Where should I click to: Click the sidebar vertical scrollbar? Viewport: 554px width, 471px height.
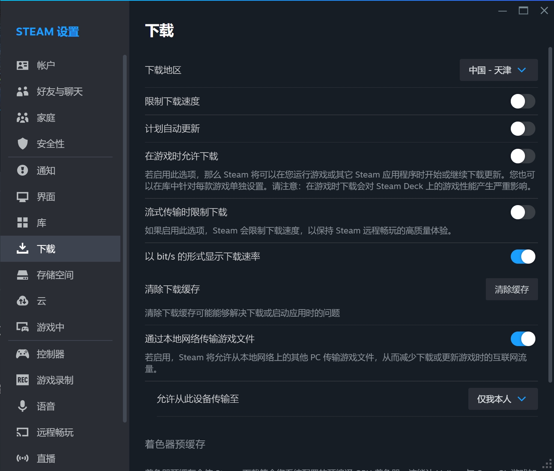125,239
